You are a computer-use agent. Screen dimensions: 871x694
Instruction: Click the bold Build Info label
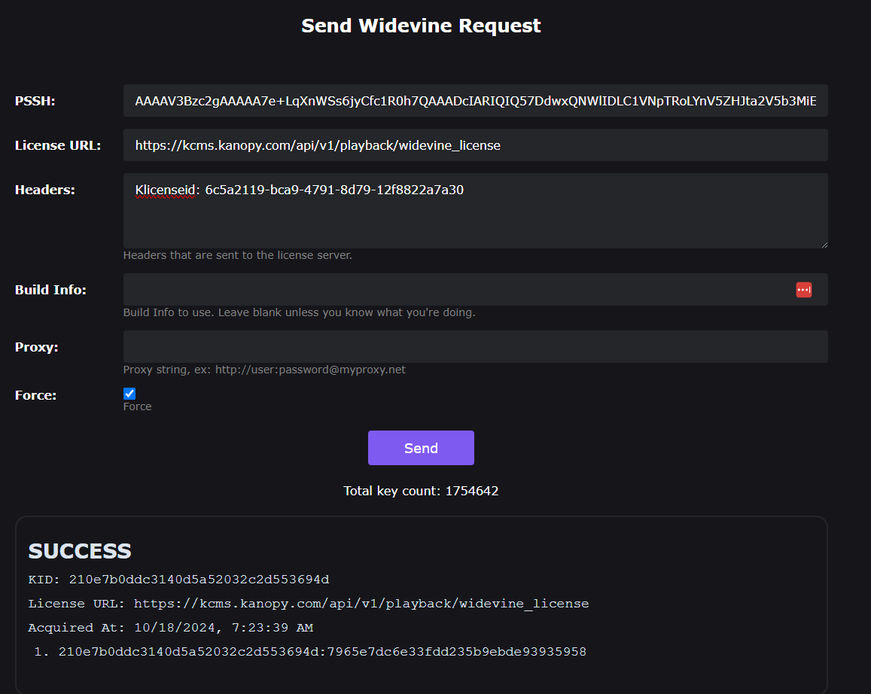pos(50,290)
